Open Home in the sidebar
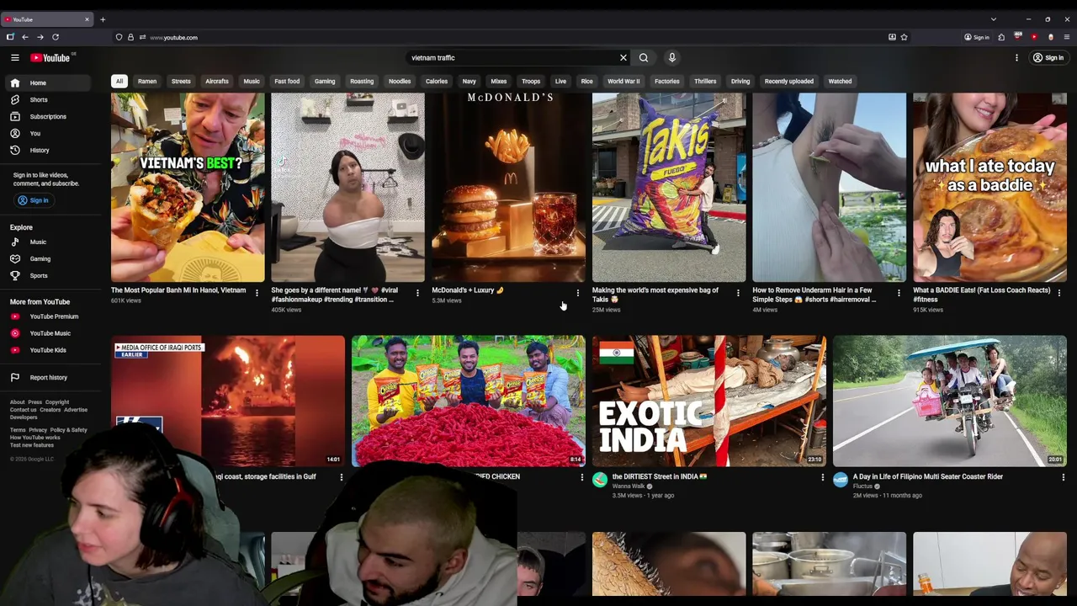Image resolution: width=1077 pixels, height=606 pixels. click(48, 82)
